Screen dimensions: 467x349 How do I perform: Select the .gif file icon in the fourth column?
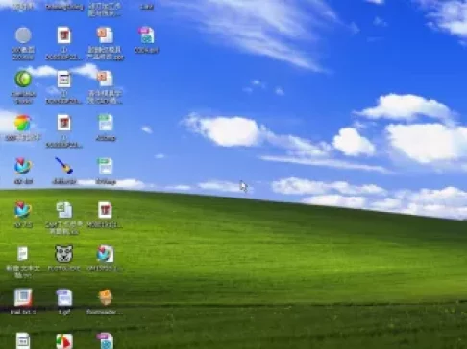147,35
